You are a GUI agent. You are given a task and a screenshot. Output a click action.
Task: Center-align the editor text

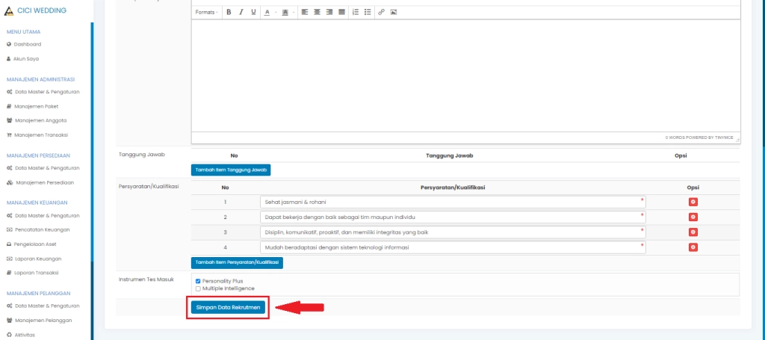(x=318, y=13)
